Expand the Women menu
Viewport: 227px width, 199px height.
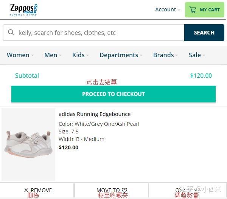(x=20, y=55)
